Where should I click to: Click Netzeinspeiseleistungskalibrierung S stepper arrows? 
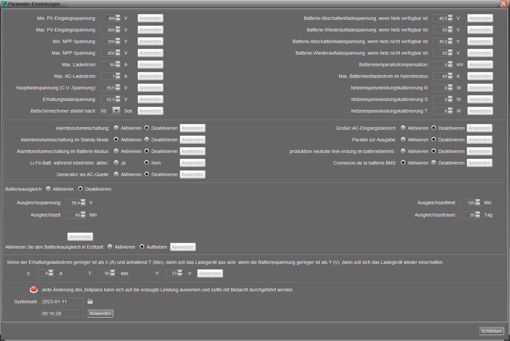[450, 99]
